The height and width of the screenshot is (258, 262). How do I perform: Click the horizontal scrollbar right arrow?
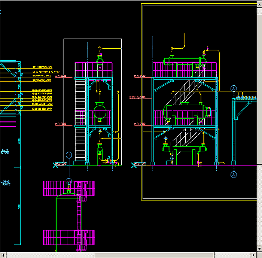coord(253,255)
